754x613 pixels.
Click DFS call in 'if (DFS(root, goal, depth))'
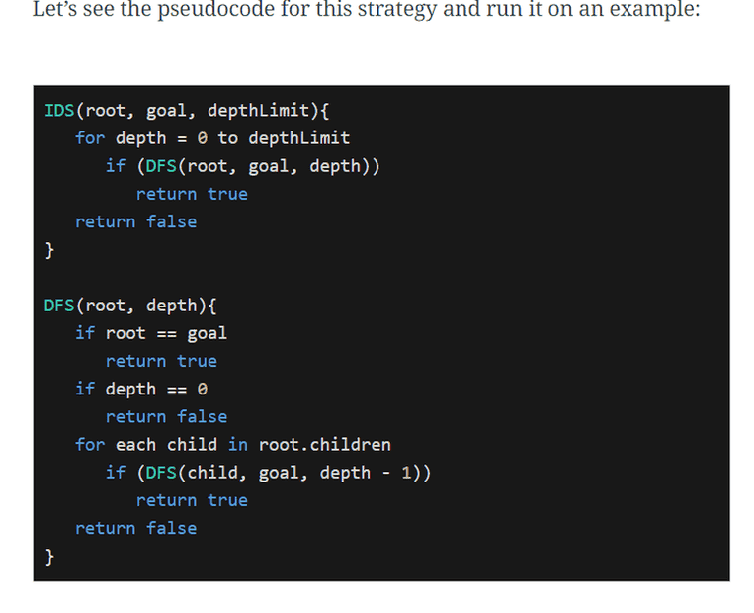coord(160,165)
